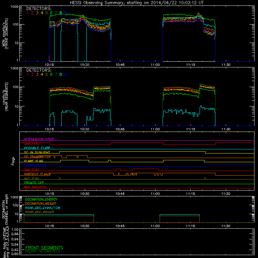The image size is (258, 258).
Task: Click DETECTORS: heading in front segments plot
Action: (39, 9)
